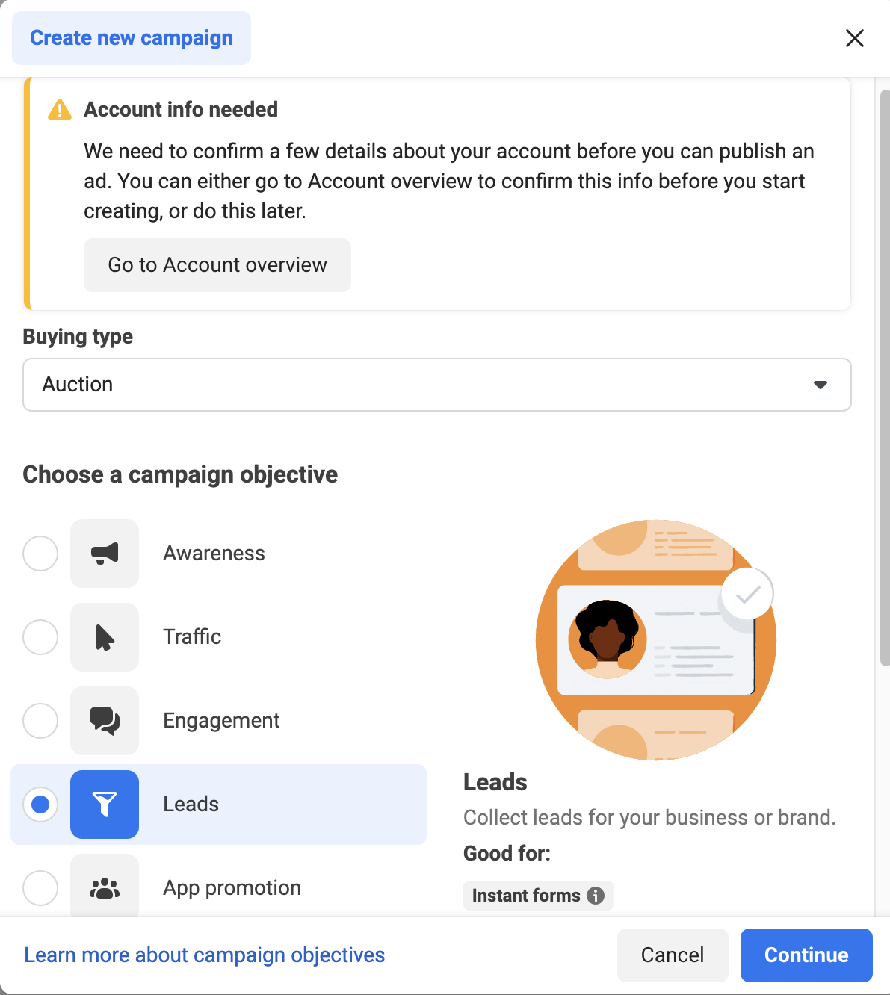Click the Awareness megaphone icon
Viewport: 890px width, 995px height.
[105, 554]
